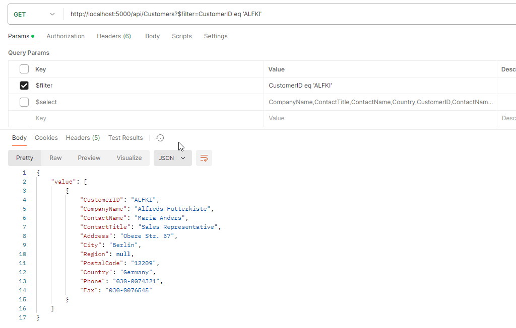516x328 pixels.
Task: Select the Settings tab
Action: click(216, 36)
